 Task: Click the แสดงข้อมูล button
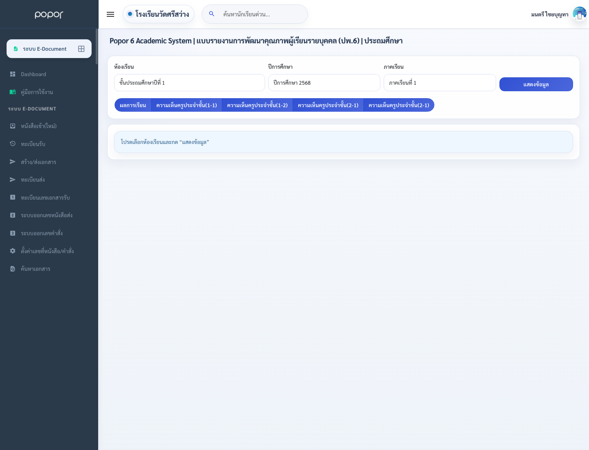[x=536, y=84]
